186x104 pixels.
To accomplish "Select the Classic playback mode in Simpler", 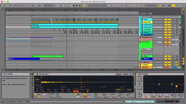I will pos(37,78).
